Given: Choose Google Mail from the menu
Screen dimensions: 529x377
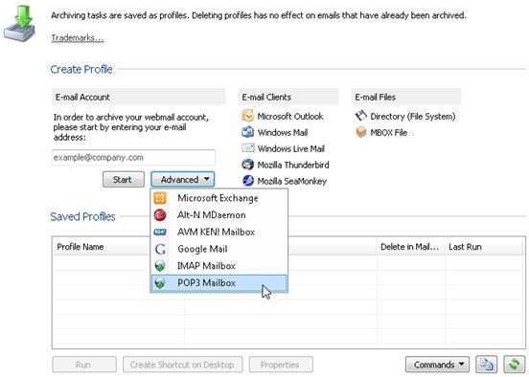Looking at the screenshot, I should (218, 249).
